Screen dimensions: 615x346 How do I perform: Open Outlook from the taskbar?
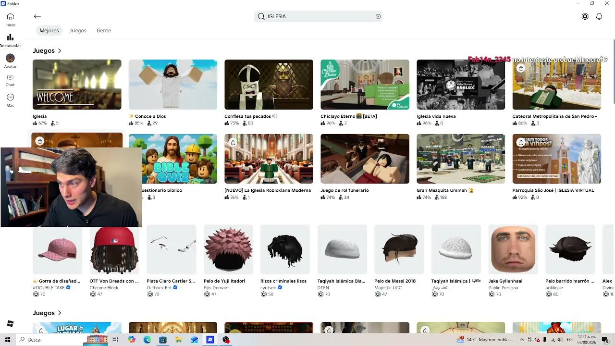tap(194, 340)
